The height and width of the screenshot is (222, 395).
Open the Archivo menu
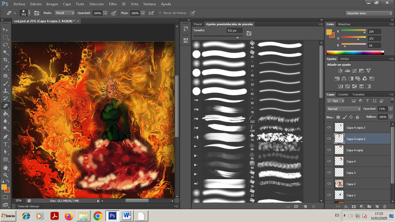(x=19, y=4)
